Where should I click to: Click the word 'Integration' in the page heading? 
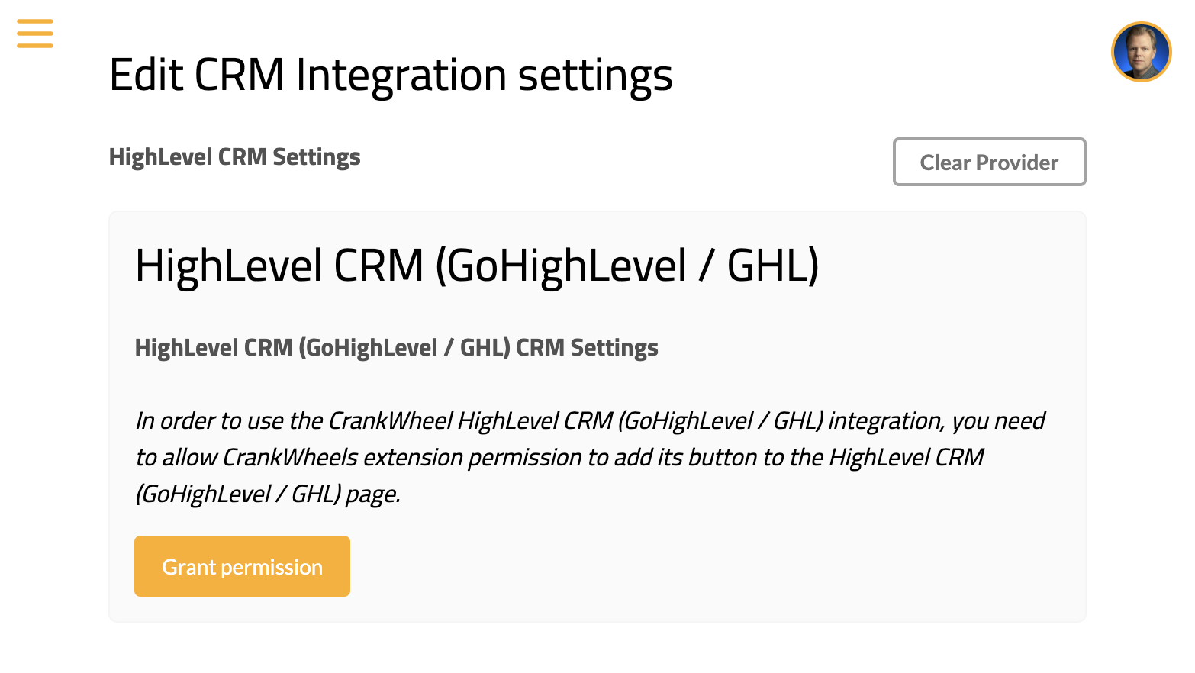click(x=401, y=75)
